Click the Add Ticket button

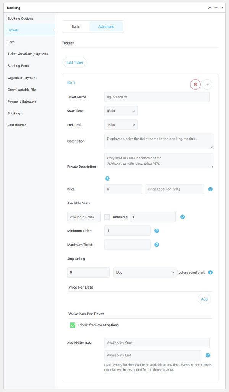(x=75, y=62)
